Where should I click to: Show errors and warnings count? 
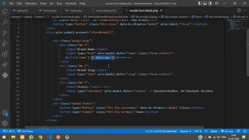pyautogui.click(x=9, y=131)
